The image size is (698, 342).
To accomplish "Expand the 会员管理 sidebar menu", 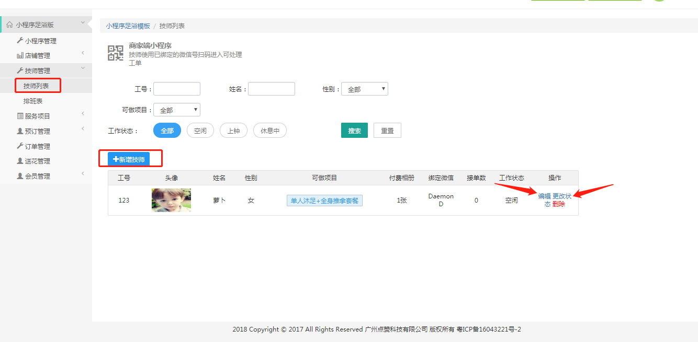I will tap(38, 176).
